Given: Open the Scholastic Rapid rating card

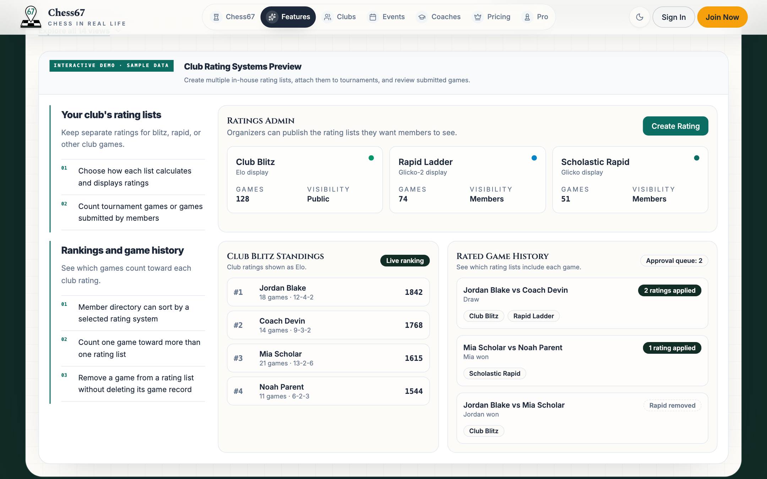Looking at the screenshot, I should tap(630, 180).
